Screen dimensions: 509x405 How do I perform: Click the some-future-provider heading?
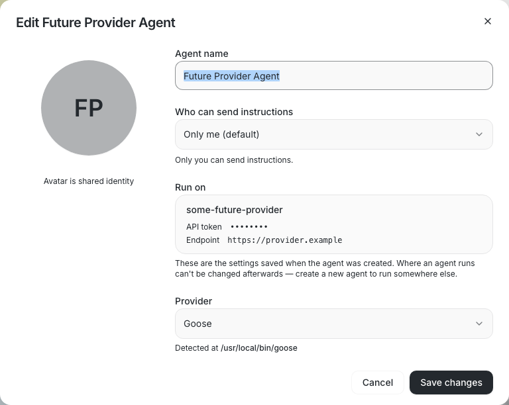click(x=235, y=210)
